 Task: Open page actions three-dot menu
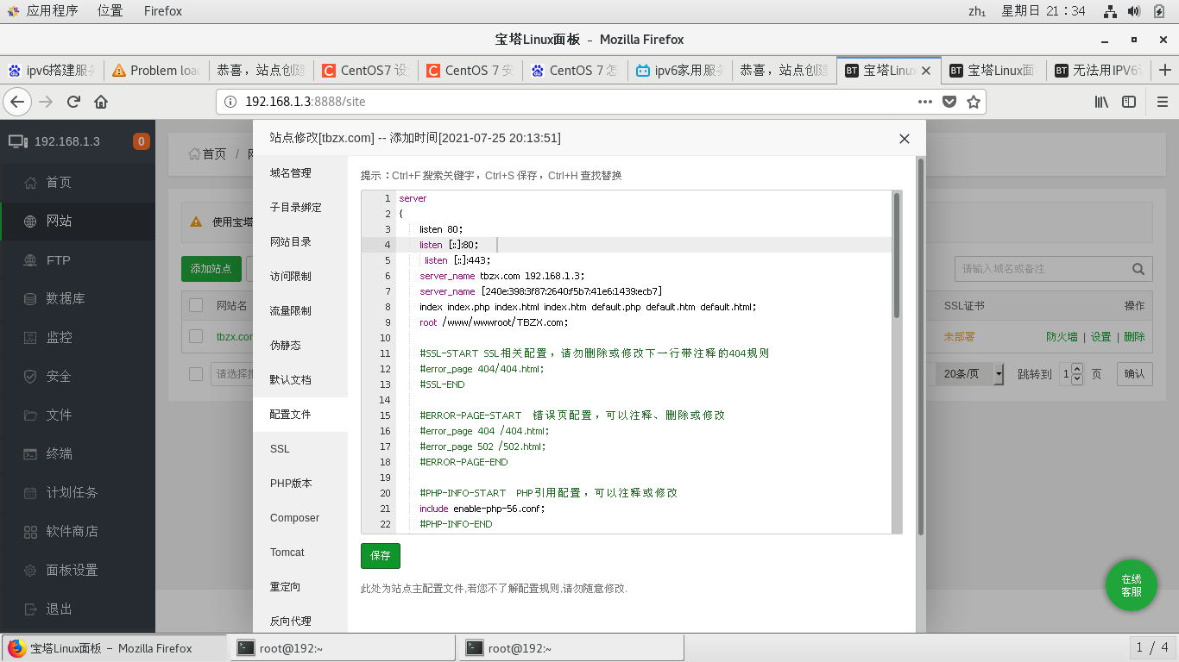[x=925, y=102]
